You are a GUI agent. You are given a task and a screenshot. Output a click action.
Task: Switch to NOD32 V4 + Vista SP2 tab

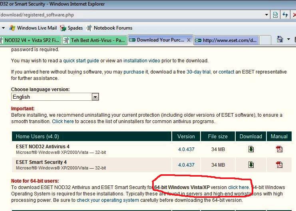(30, 40)
